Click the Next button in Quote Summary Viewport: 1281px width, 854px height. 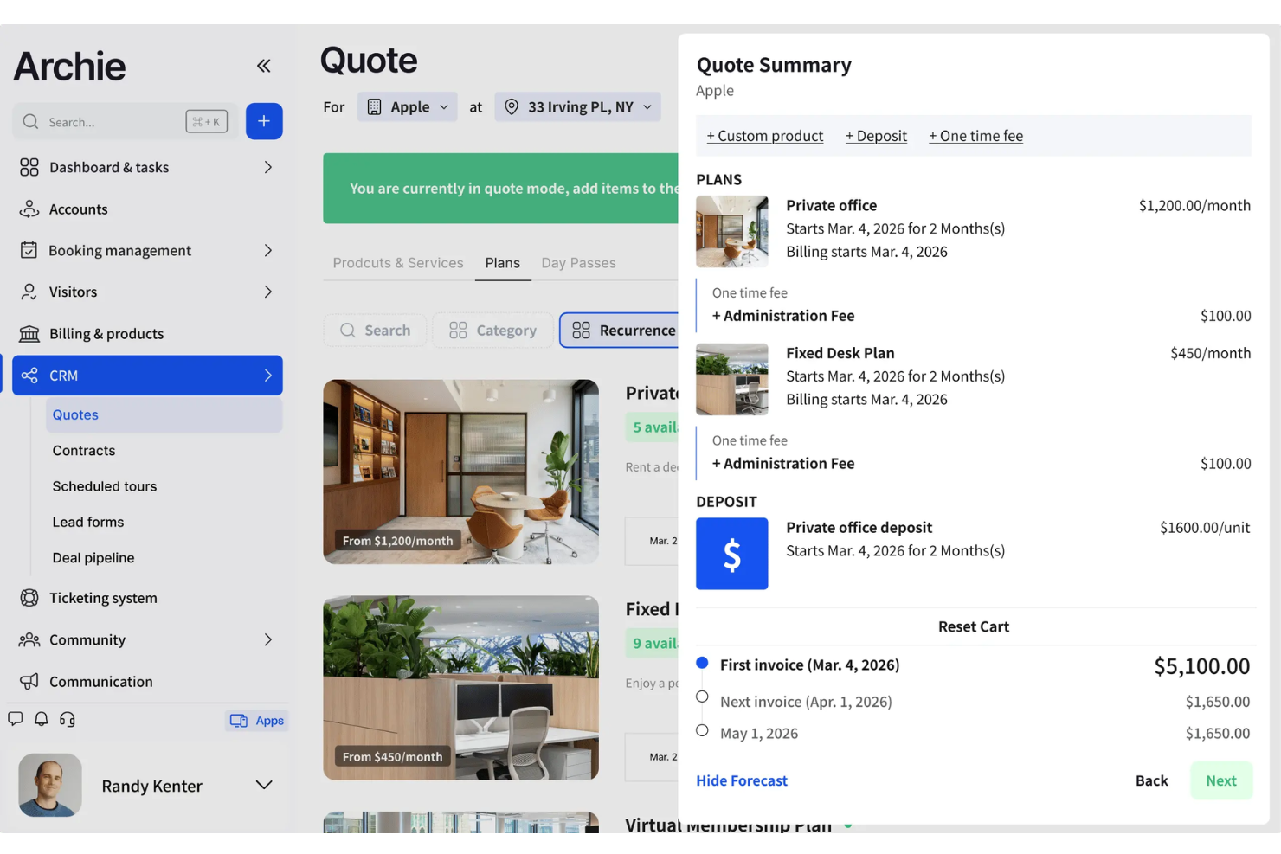[x=1220, y=780]
